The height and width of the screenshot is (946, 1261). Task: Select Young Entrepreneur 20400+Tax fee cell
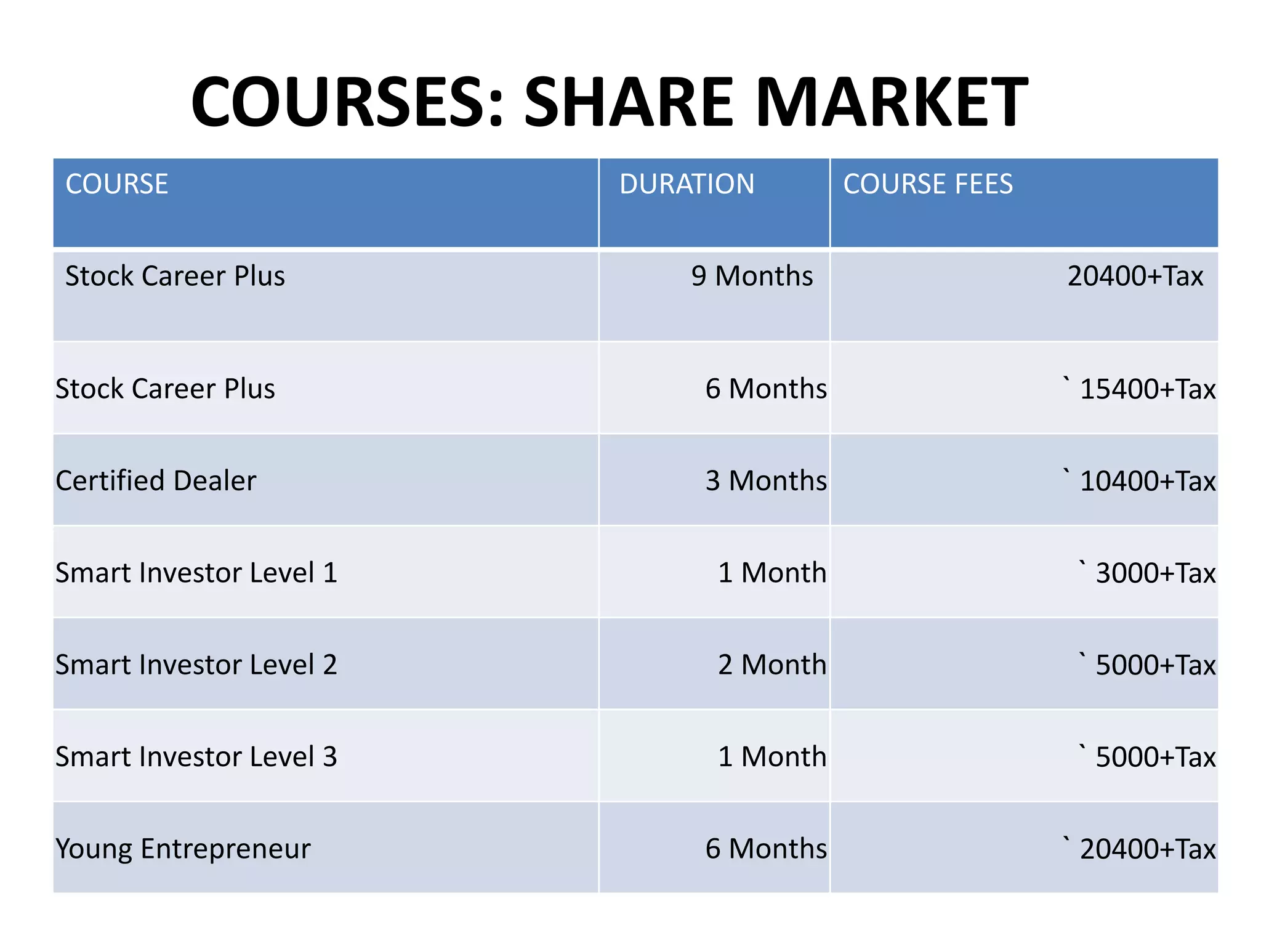(x=1024, y=847)
